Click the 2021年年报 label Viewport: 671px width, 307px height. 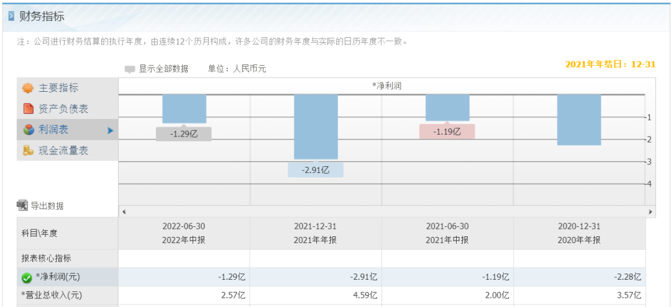coord(316,241)
